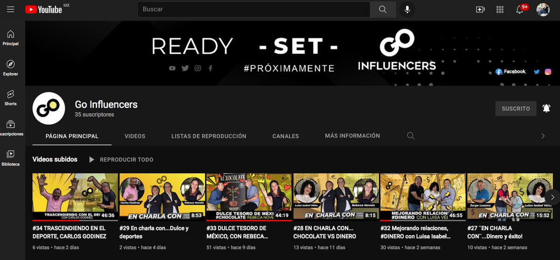Toggle channel notification bell beside Suscrito
Image resolution: width=560 pixels, height=260 pixels.
point(546,108)
